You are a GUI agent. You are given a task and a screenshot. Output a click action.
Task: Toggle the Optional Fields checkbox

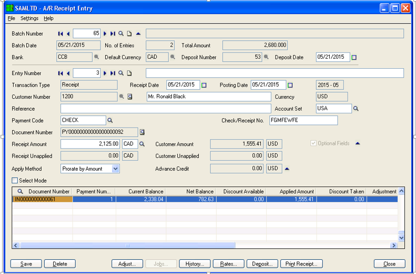(313, 143)
